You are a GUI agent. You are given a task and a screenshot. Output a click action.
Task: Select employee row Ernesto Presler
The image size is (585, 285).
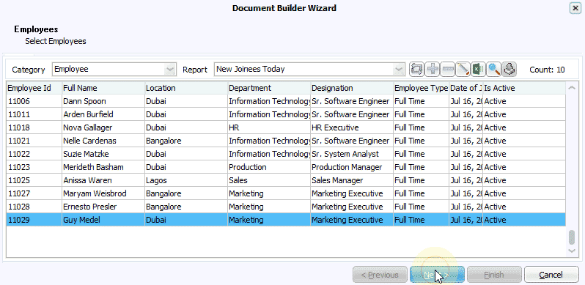(286, 207)
